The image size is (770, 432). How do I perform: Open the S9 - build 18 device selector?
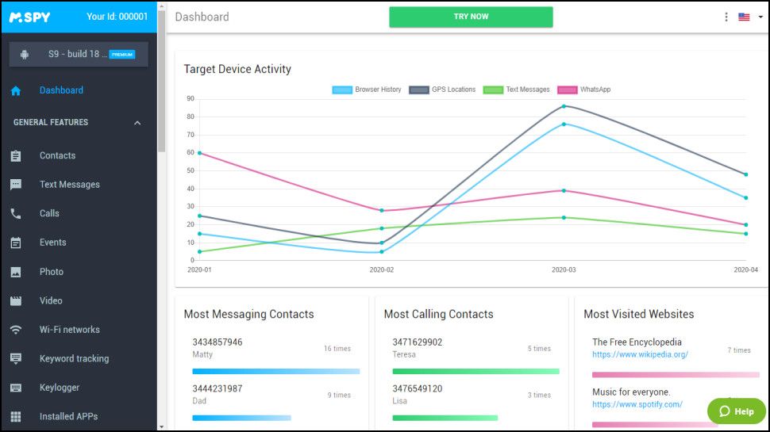[x=79, y=55]
